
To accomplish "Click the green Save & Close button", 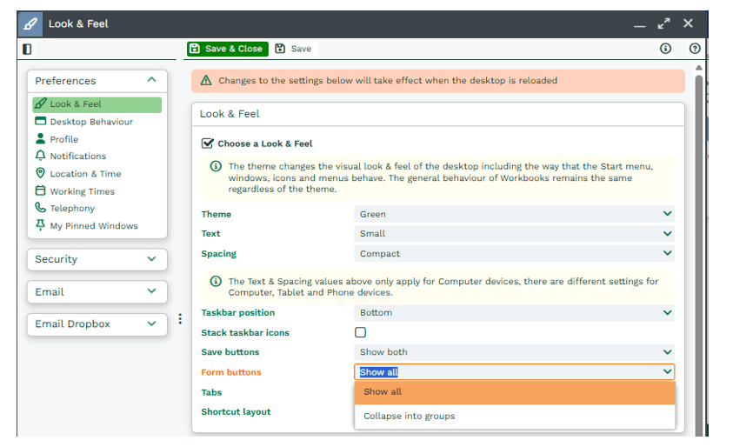I will click(x=226, y=49).
